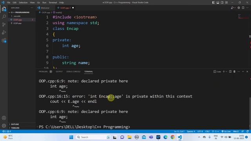Click Spaces: 4 indentation setting
The width and height of the screenshot is (251, 141).
(191, 131)
